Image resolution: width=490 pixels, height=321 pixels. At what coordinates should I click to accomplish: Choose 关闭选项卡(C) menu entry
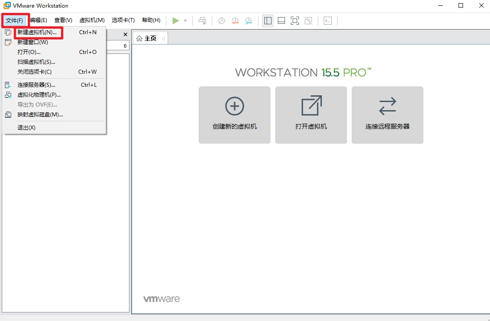click(x=54, y=72)
